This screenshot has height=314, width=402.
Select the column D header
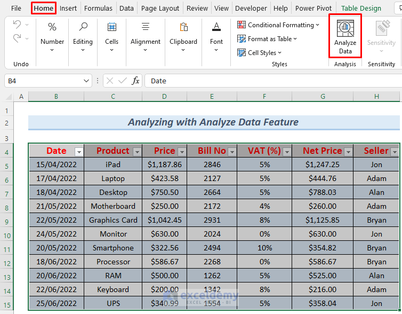pos(164,97)
